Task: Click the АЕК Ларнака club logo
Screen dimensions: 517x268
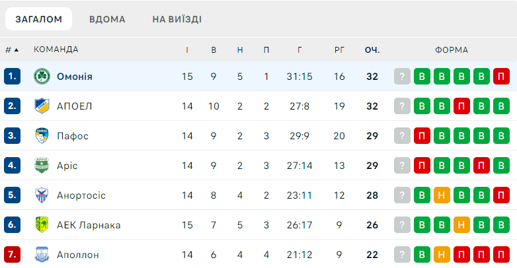Action: tap(42, 225)
